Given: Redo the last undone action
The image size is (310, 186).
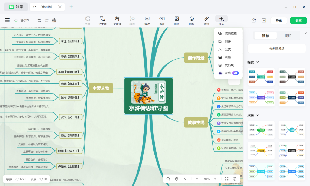Looking at the screenshot, I should tap(47, 20).
